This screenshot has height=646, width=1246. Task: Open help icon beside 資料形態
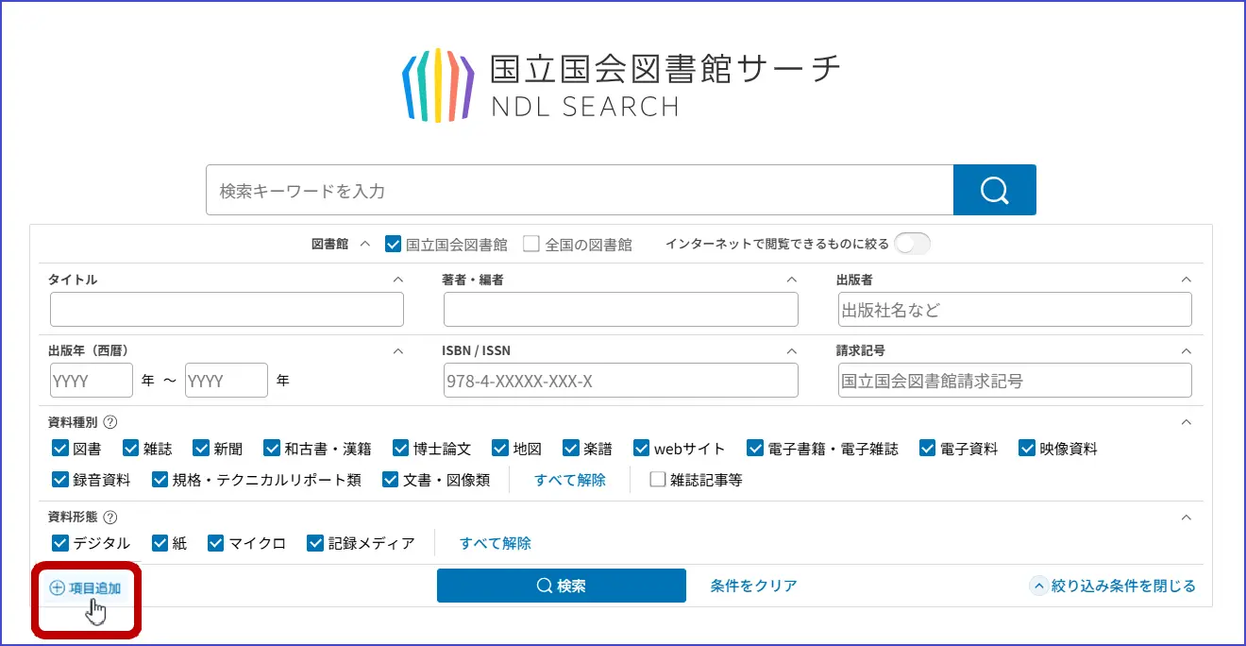110,517
